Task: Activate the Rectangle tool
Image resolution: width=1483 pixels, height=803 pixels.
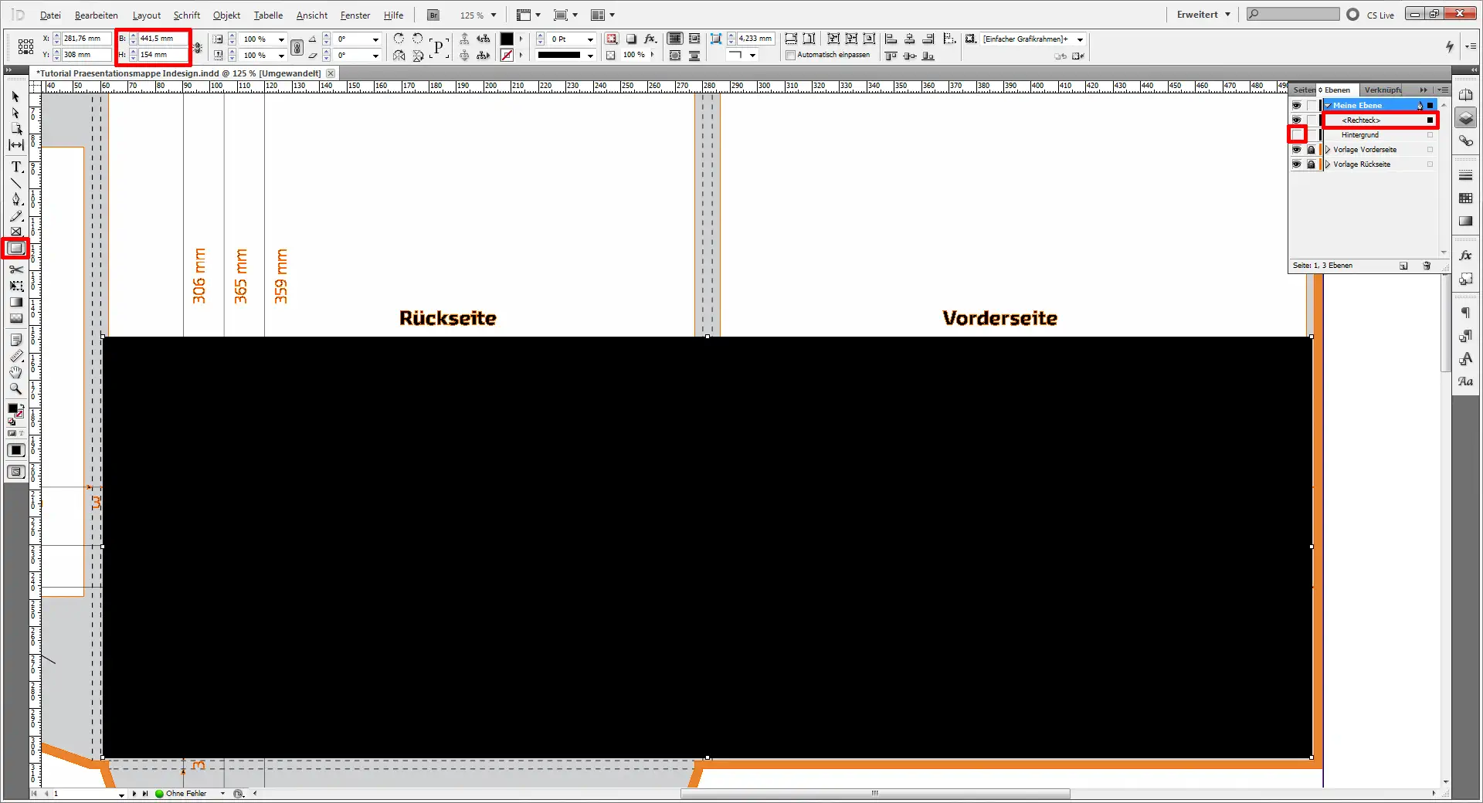Action: point(15,249)
